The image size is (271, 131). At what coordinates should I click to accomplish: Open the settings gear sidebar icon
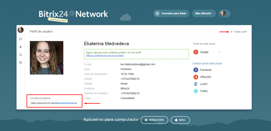click(x=21, y=62)
